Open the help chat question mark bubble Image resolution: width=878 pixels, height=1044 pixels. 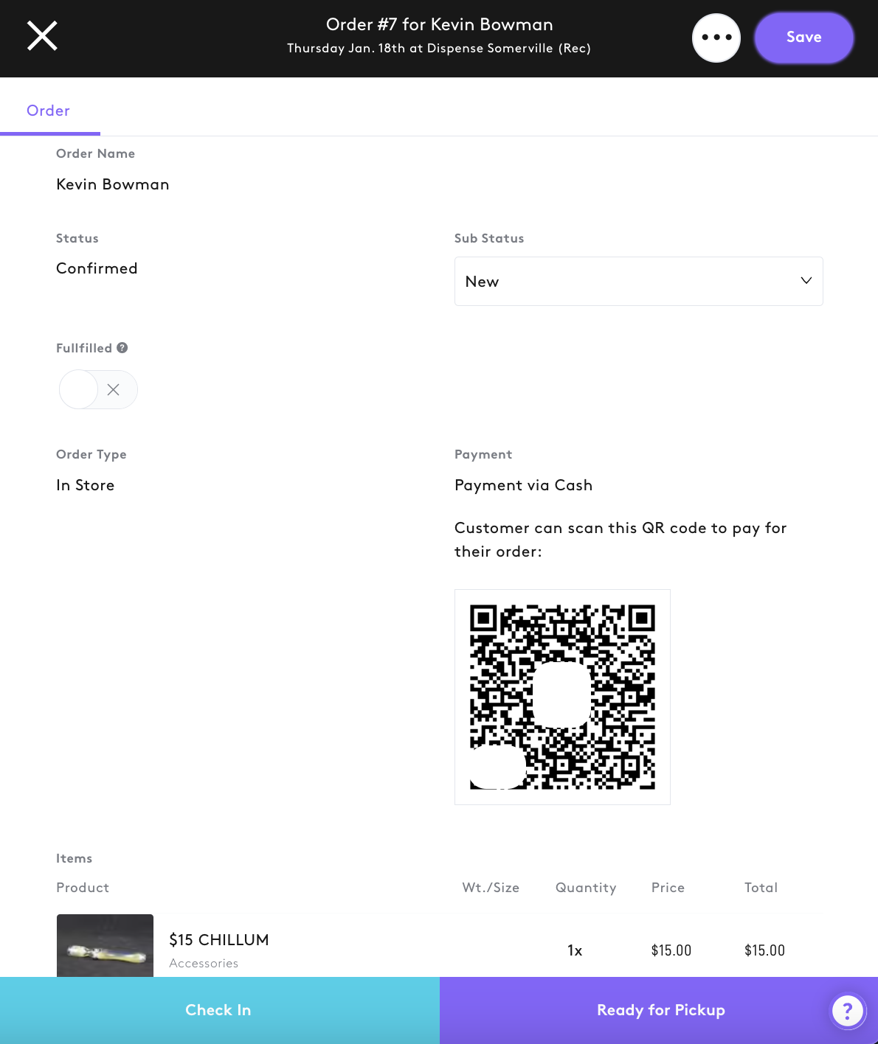847,1011
